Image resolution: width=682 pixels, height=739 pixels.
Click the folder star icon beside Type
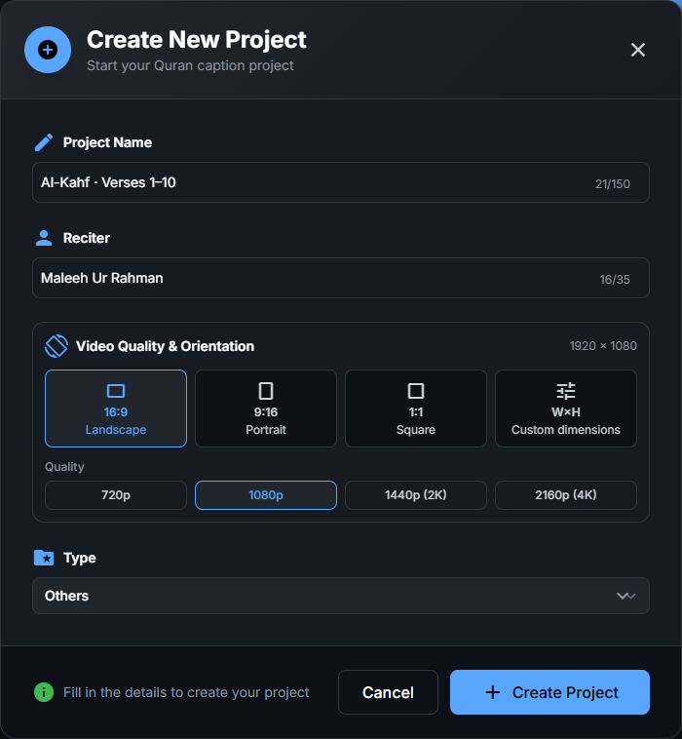point(44,558)
